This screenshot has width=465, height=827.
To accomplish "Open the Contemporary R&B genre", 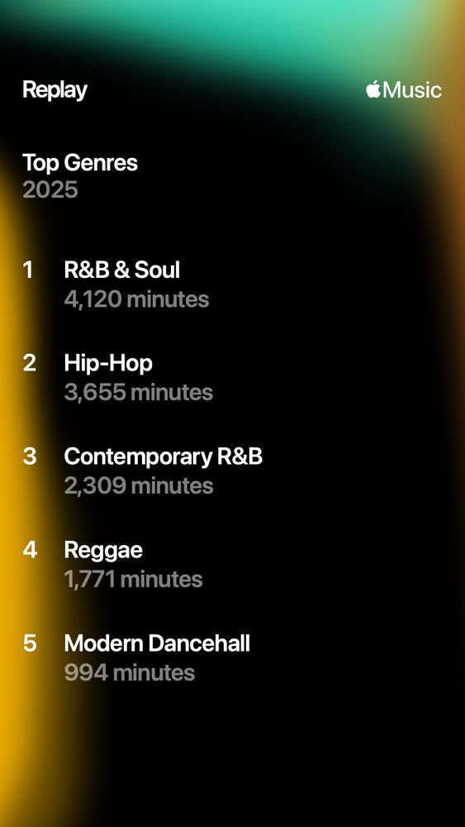I will 164,457.
